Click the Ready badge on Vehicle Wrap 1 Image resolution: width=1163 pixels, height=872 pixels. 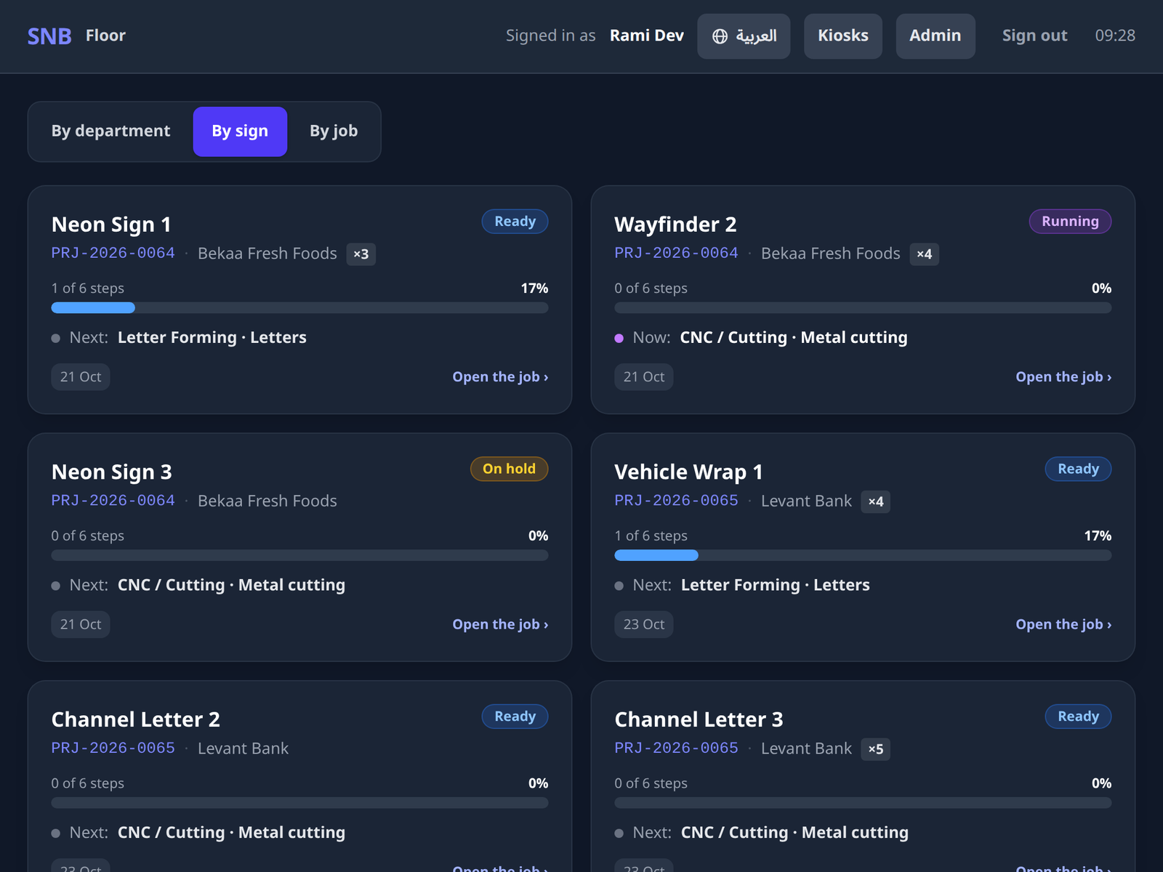pyautogui.click(x=1078, y=469)
